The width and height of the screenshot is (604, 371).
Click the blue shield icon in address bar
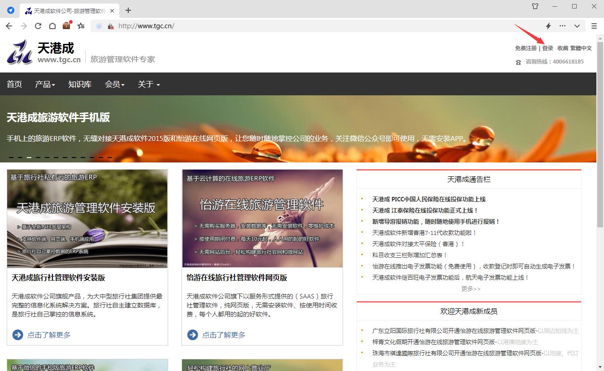coord(99,26)
